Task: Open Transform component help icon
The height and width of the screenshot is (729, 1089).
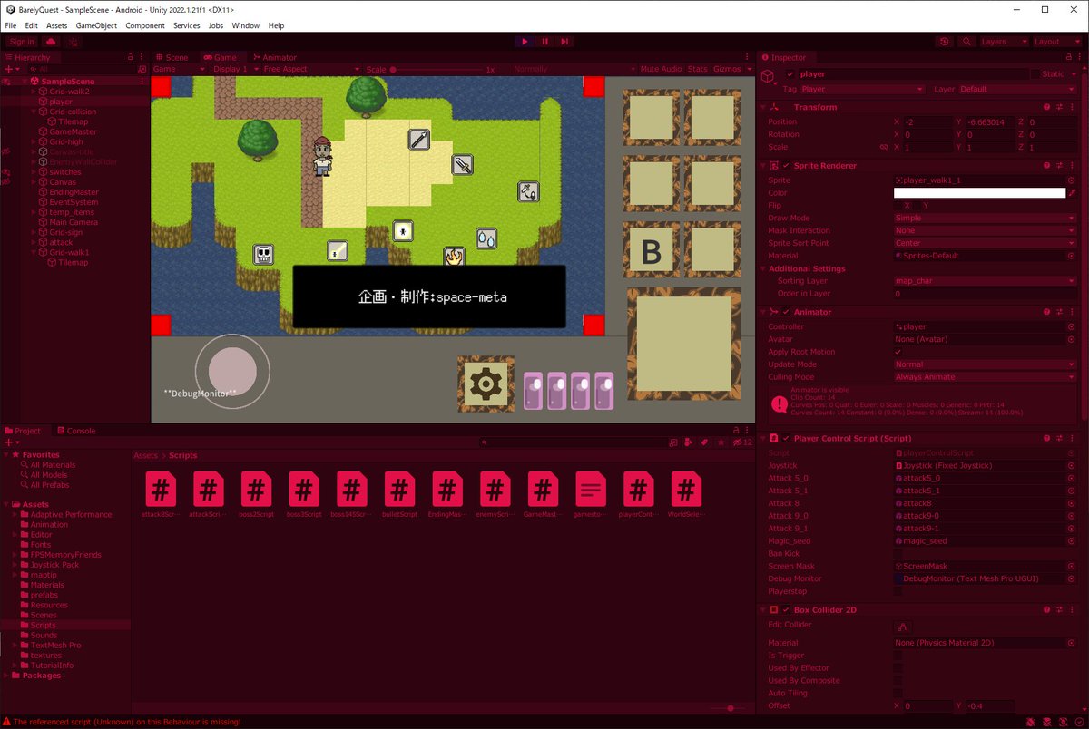Action: coord(1046,107)
